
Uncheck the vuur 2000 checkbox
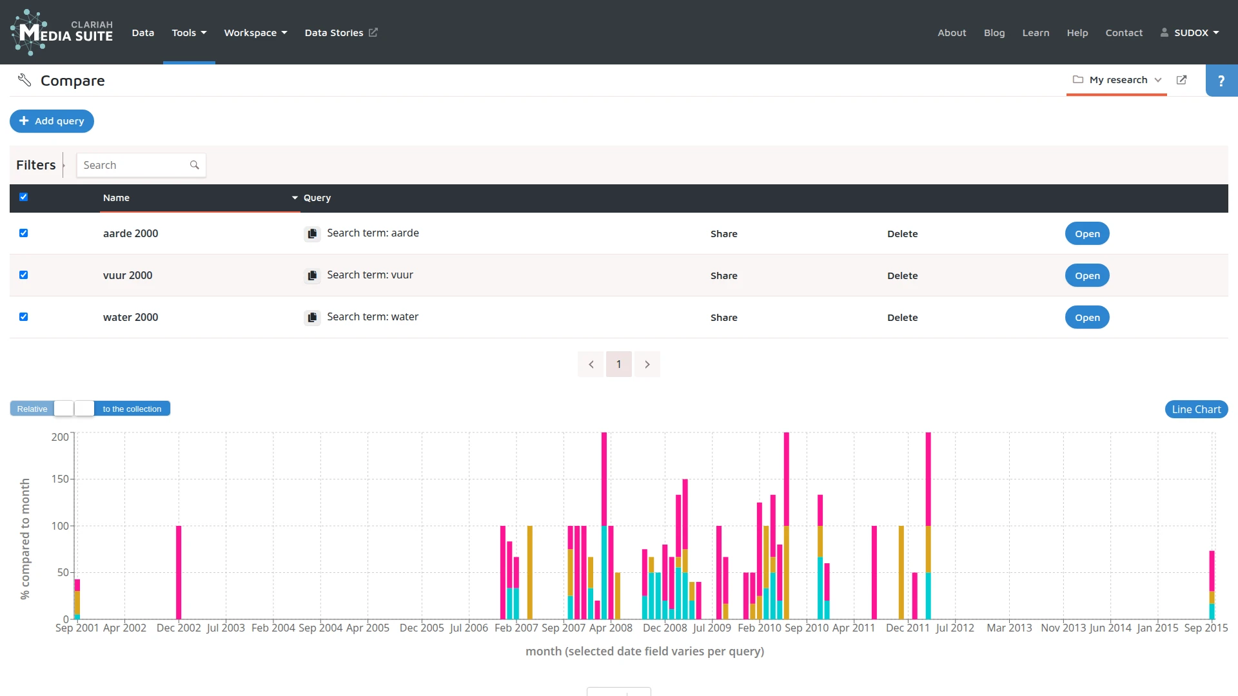tap(24, 275)
